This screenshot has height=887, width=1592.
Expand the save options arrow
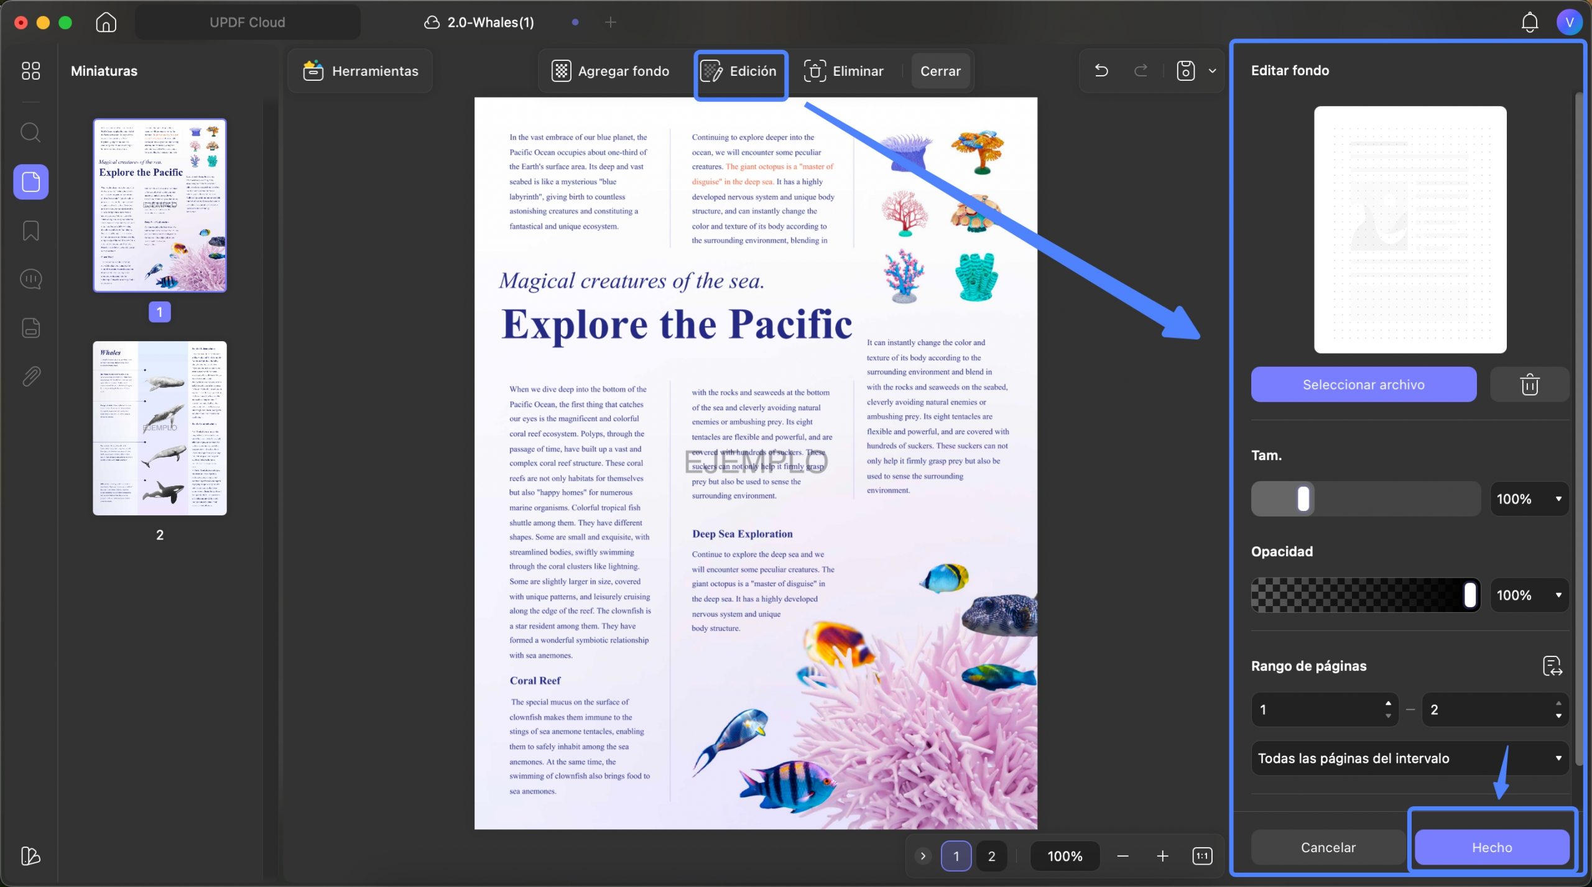(x=1212, y=71)
